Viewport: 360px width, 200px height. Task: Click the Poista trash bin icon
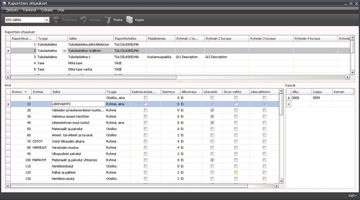click(108, 20)
